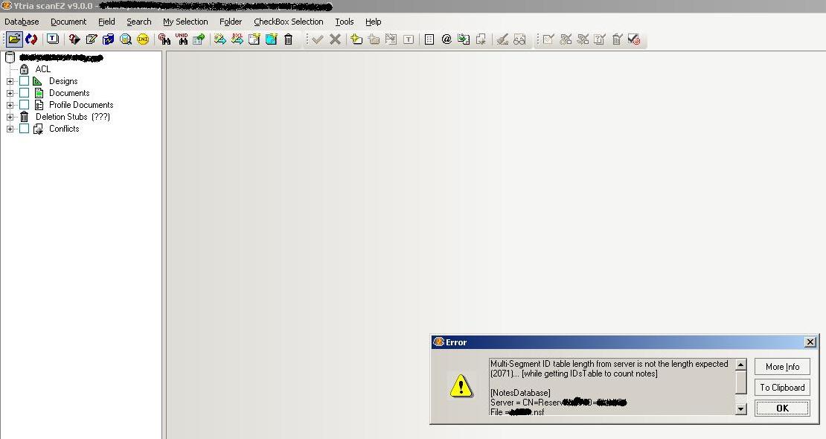Click the ACL padlock icon in tree
The width and height of the screenshot is (826, 439).
tap(25, 69)
